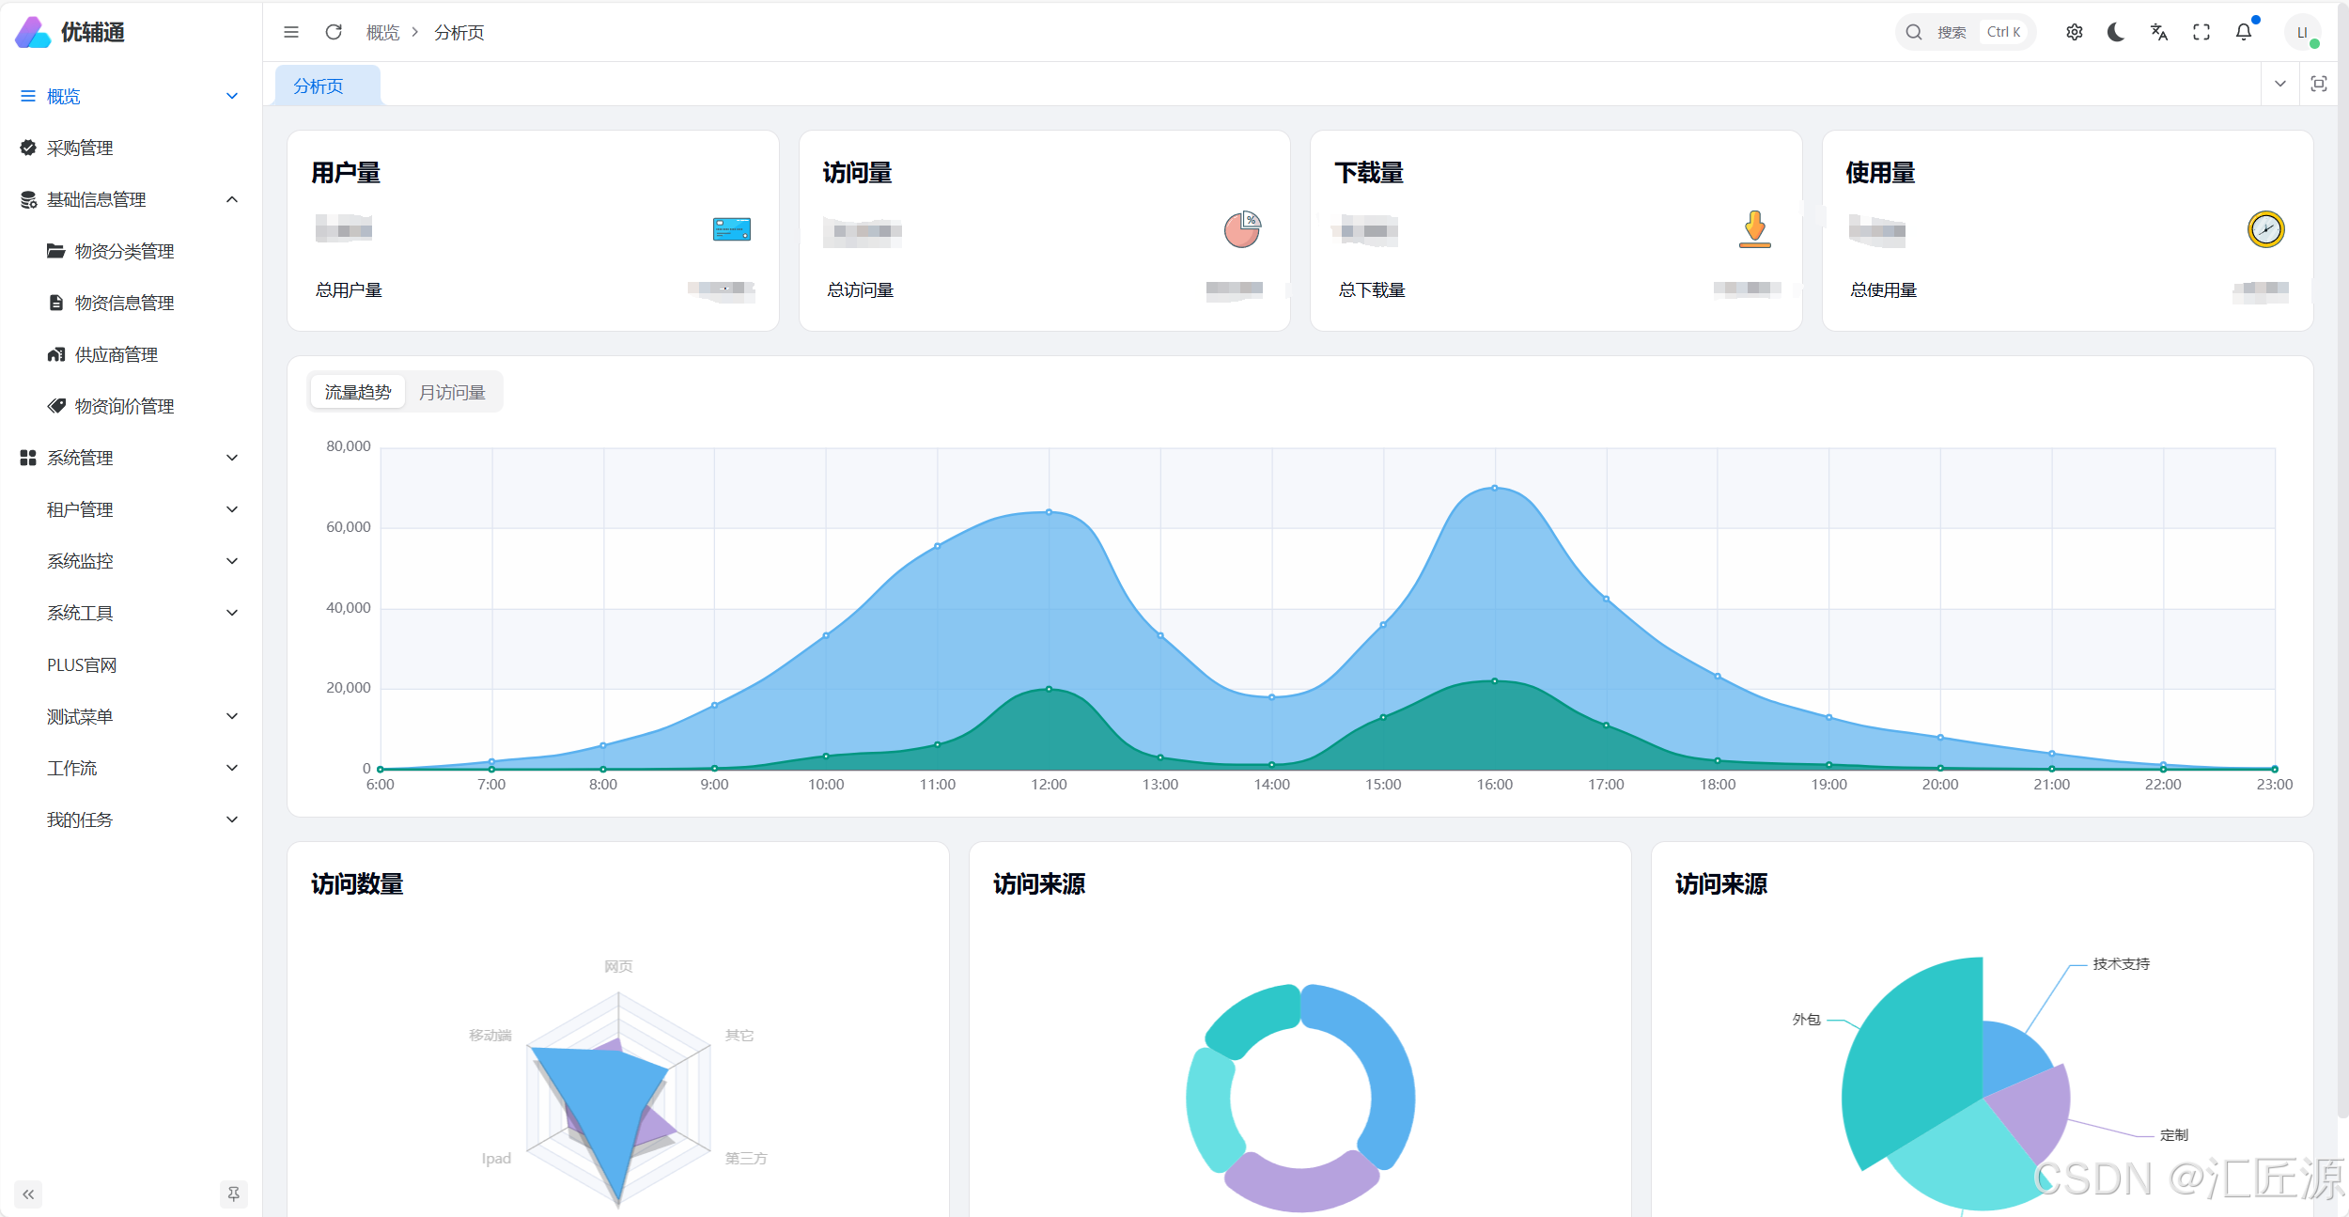This screenshot has height=1217, width=2349.
Task: Open notifications via the bell icon
Action: coord(2244,32)
